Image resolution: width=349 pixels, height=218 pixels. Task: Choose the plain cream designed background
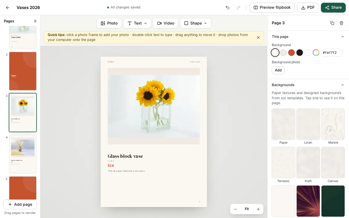tap(283, 201)
